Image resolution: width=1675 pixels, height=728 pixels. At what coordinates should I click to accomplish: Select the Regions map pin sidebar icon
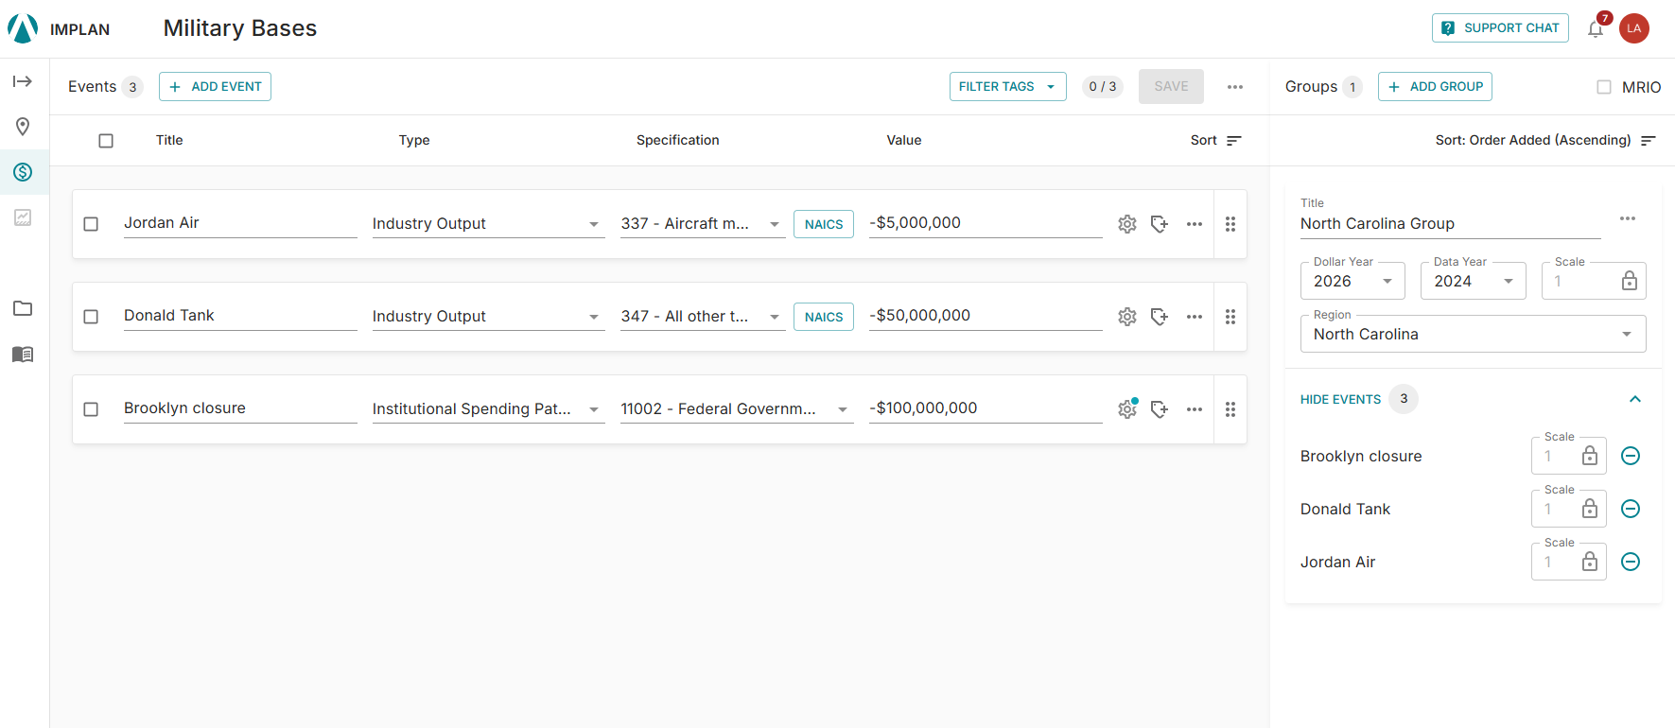point(23,127)
